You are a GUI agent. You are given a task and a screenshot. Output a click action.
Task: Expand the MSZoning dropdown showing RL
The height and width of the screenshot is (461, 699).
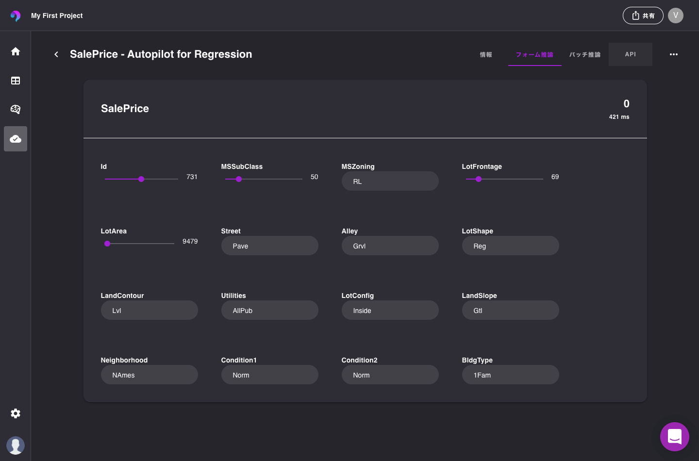pyautogui.click(x=390, y=181)
